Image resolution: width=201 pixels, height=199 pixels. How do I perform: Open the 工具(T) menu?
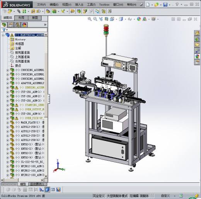click(x=91, y=5)
